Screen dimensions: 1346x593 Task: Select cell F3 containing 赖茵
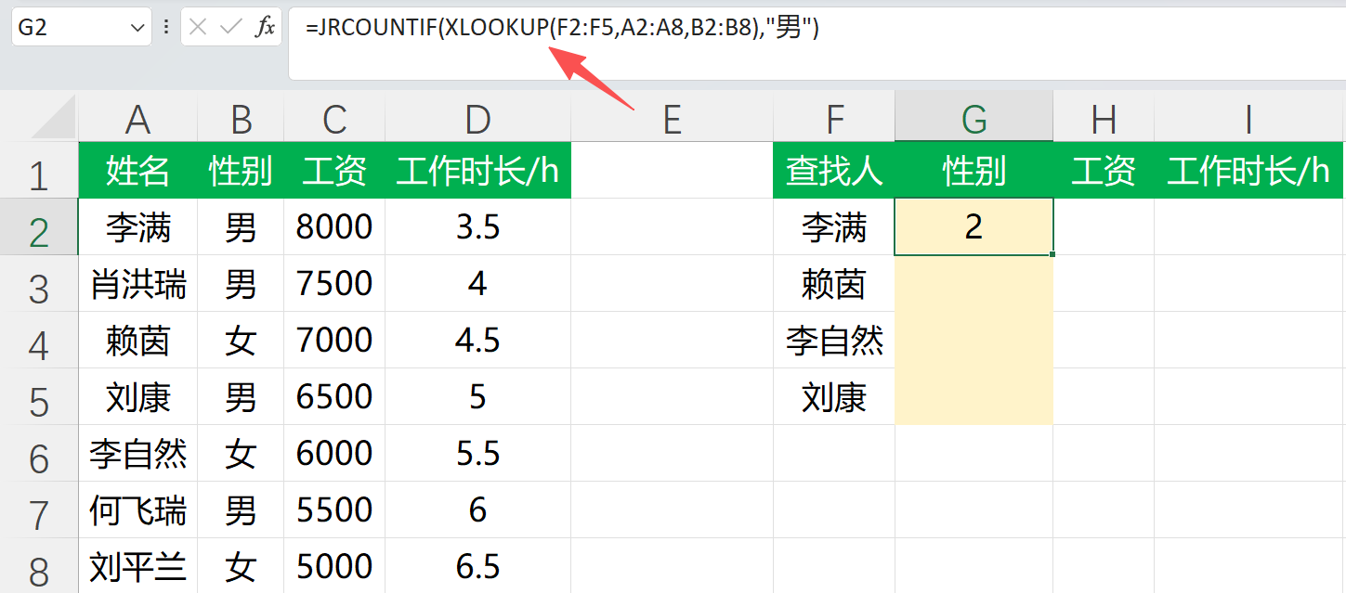pos(833,284)
